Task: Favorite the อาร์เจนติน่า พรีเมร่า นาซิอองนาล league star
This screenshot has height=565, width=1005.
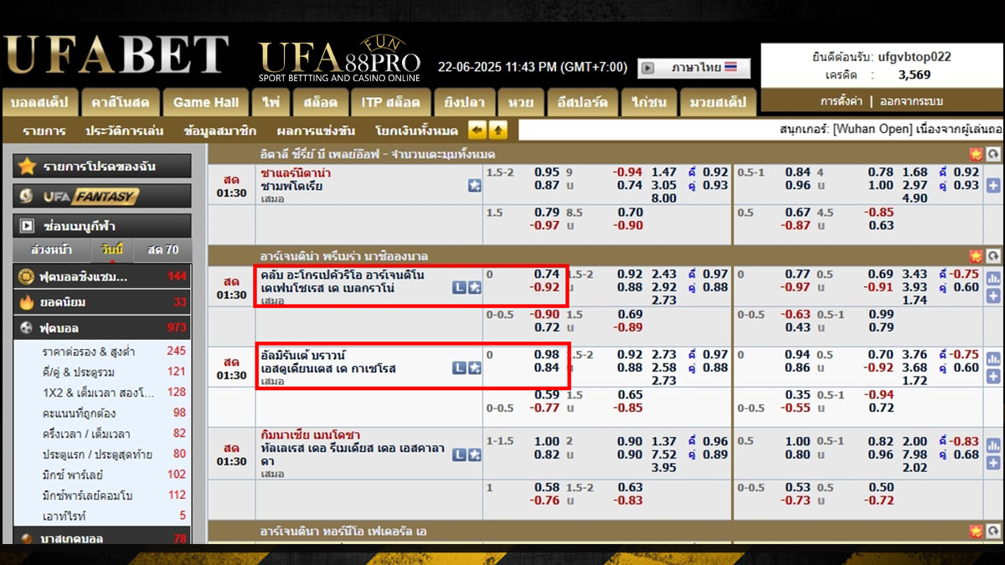Action: [976, 256]
